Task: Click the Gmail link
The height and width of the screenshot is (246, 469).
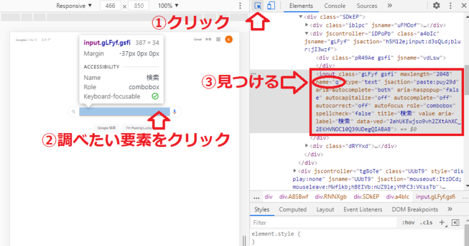Action: coord(198,39)
